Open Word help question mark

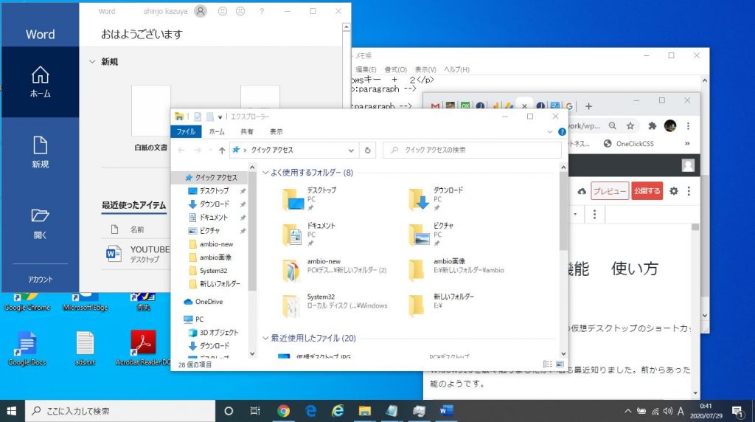(x=262, y=11)
